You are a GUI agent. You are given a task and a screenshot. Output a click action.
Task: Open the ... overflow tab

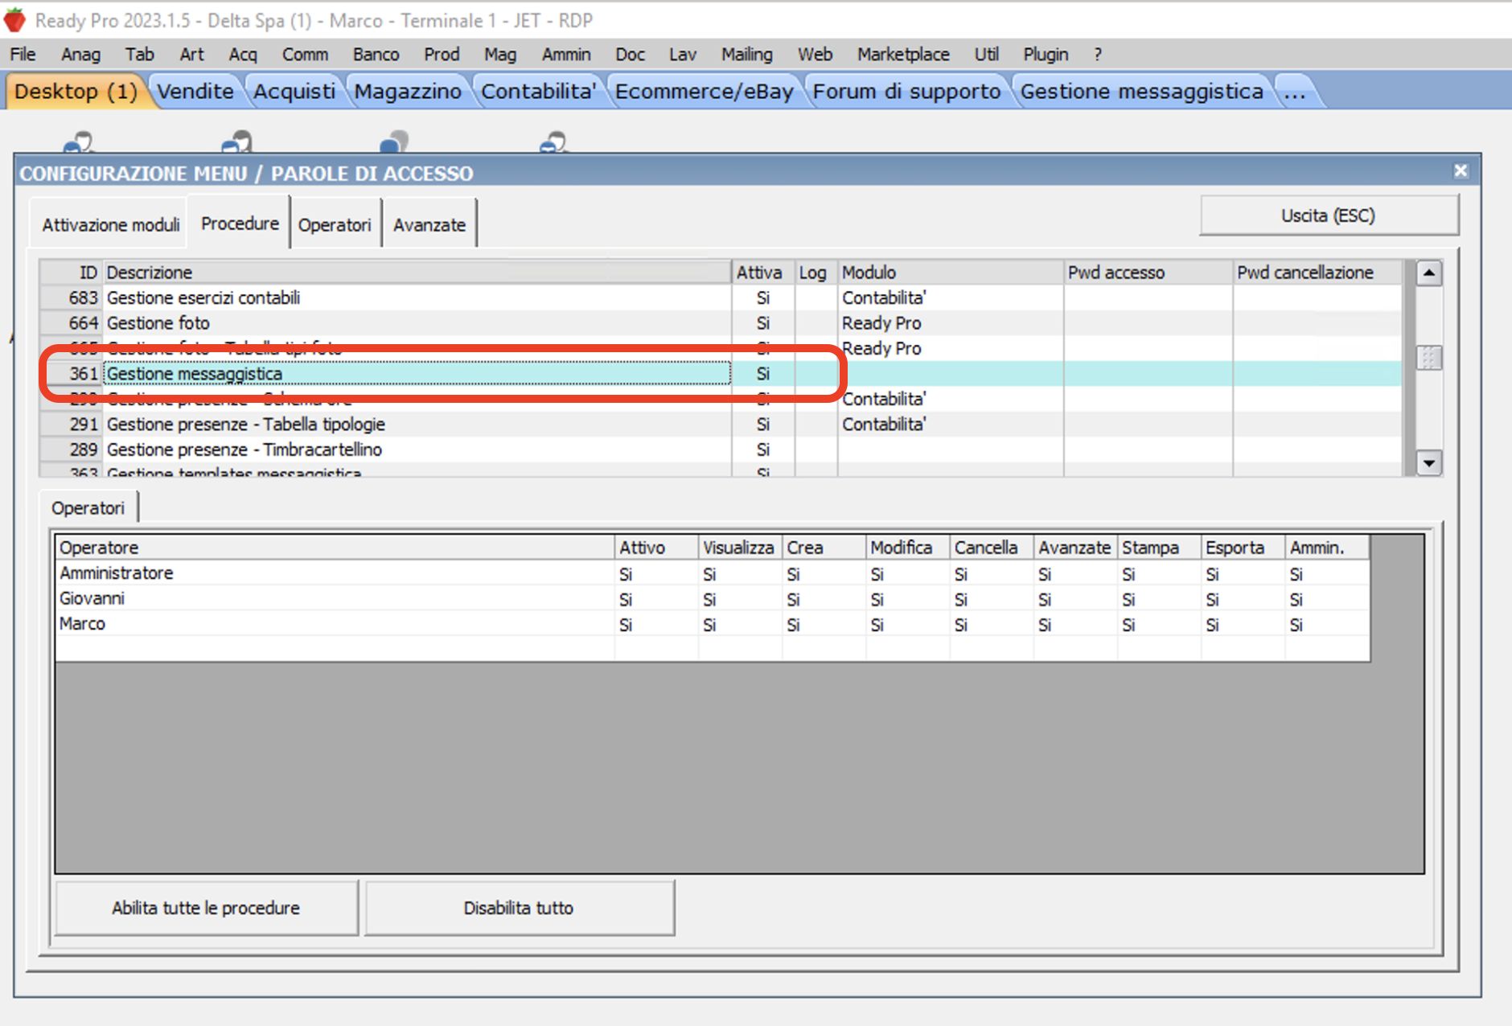coord(1294,92)
